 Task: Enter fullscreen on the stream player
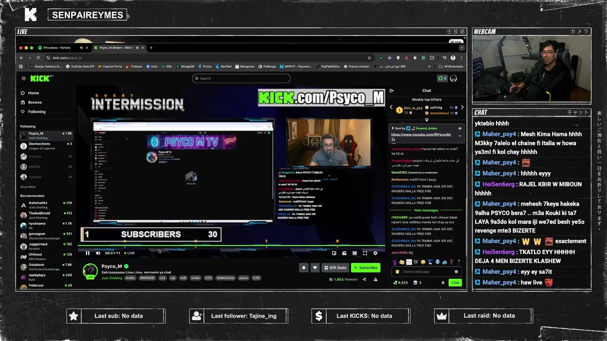(365, 253)
